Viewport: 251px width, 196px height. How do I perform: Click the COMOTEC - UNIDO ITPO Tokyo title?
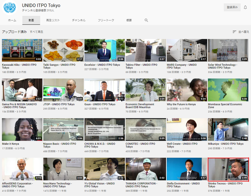click(x=140, y=145)
